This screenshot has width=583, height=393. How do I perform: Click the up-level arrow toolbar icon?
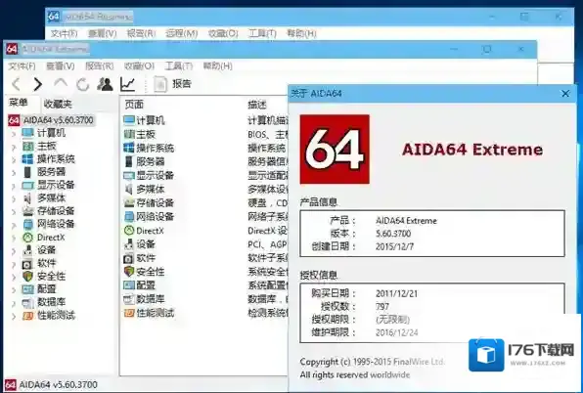[x=61, y=82]
